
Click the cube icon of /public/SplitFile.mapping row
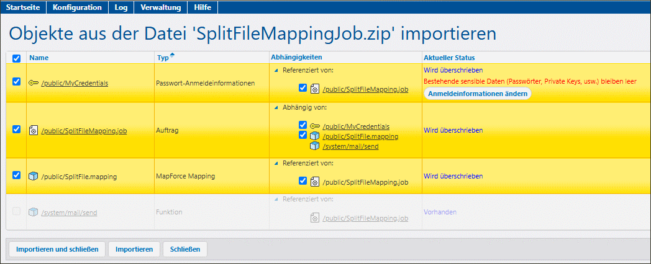coord(34,176)
